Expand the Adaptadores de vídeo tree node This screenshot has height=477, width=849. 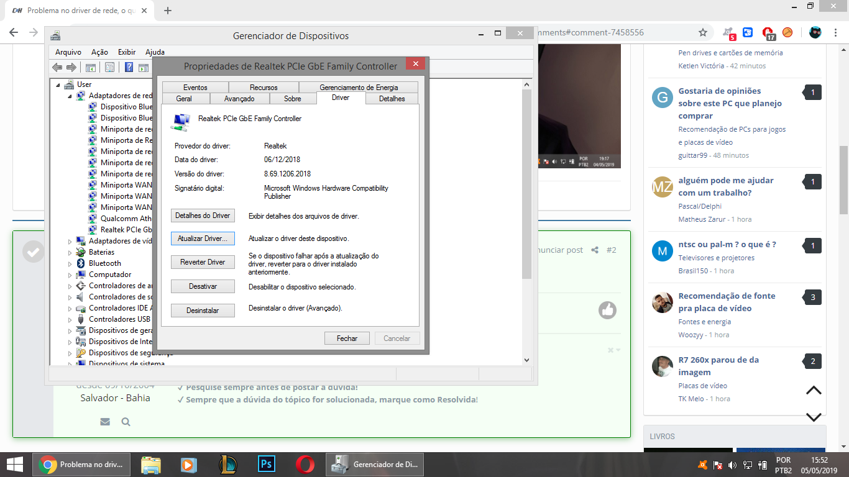tap(70, 241)
